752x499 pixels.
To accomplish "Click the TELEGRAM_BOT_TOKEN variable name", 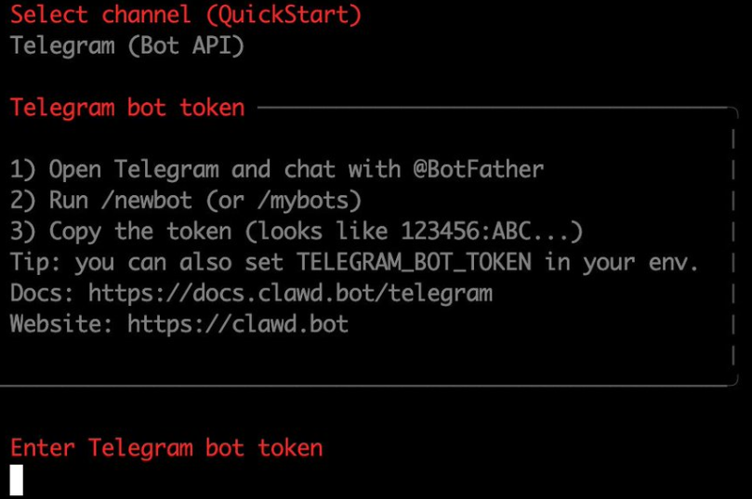I will point(414,263).
